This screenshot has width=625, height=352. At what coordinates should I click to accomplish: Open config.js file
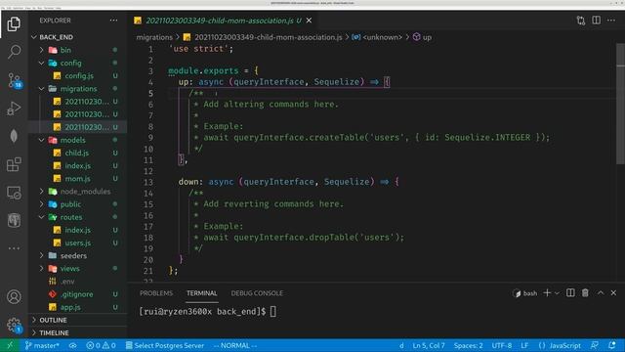pos(78,75)
